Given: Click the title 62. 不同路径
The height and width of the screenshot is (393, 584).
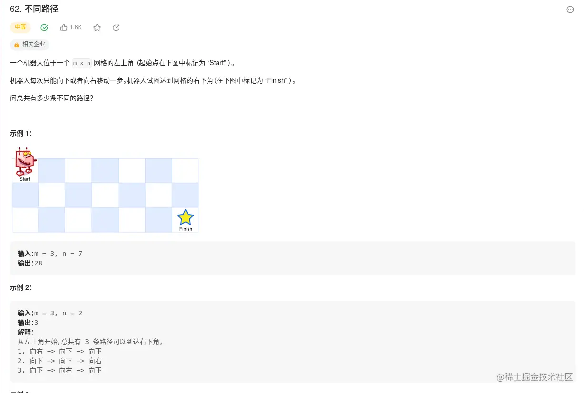Looking at the screenshot, I should (34, 9).
